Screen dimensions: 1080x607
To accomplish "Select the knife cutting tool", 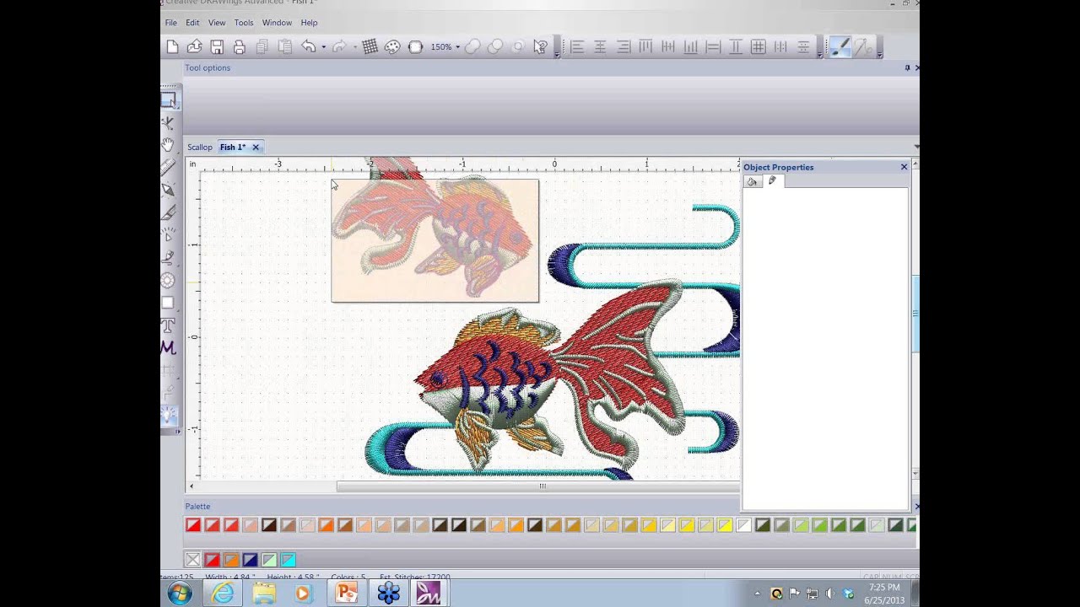I will (168, 212).
